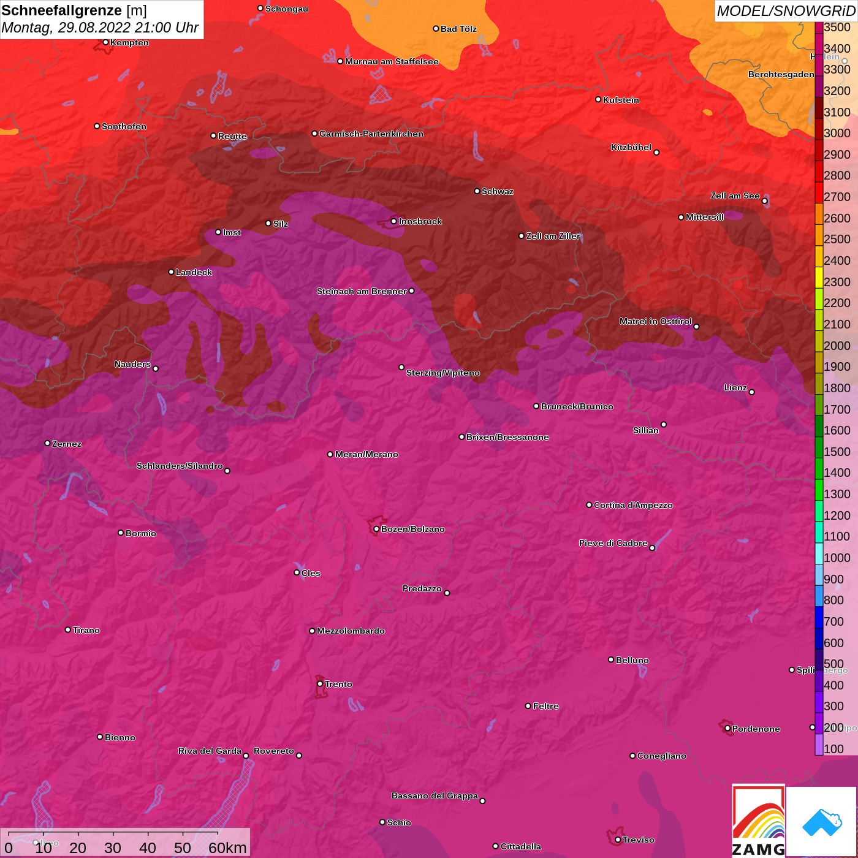
Task: Select the Kempten city label
Action: 129,42
